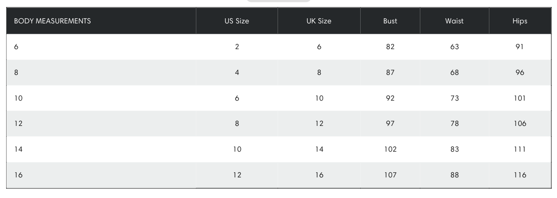Click the hips value 116

[x=520, y=175]
